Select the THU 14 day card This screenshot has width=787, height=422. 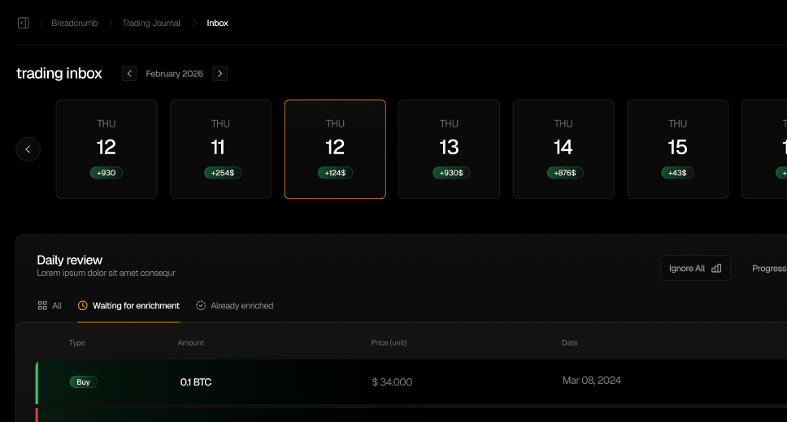[563, 149]
